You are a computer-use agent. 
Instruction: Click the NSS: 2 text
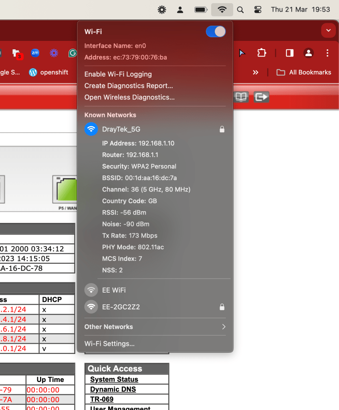(x=112, y=270)
